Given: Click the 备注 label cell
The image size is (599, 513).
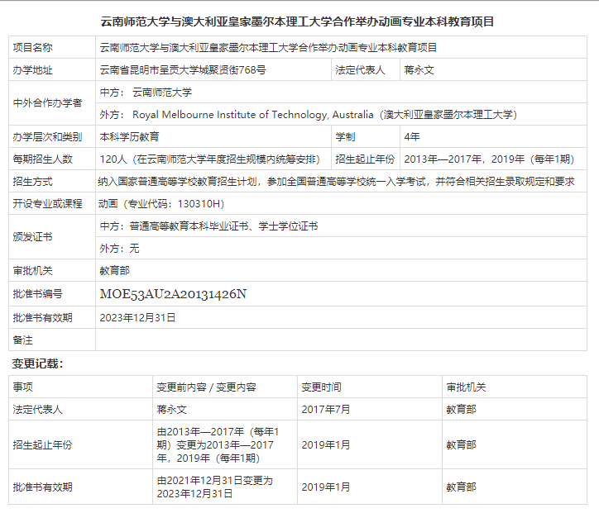Looking at the screenshot, I should (x=52, y=340).
